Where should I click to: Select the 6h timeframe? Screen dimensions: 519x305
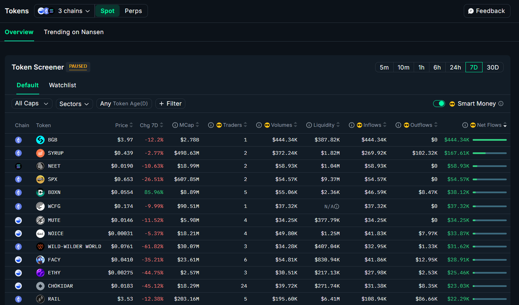point(437,67)
